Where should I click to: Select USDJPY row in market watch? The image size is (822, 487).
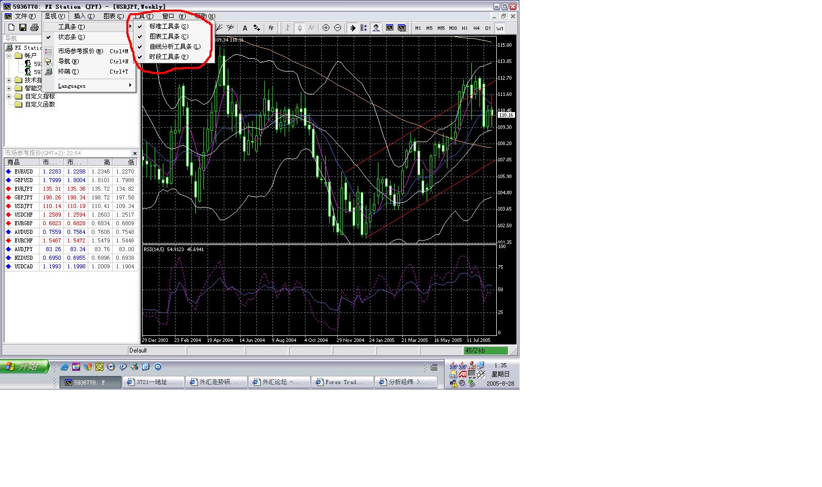pos(71,206)
